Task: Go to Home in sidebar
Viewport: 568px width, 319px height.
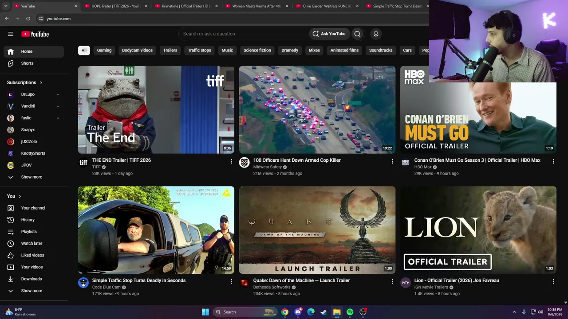Action: click(34, 51)
